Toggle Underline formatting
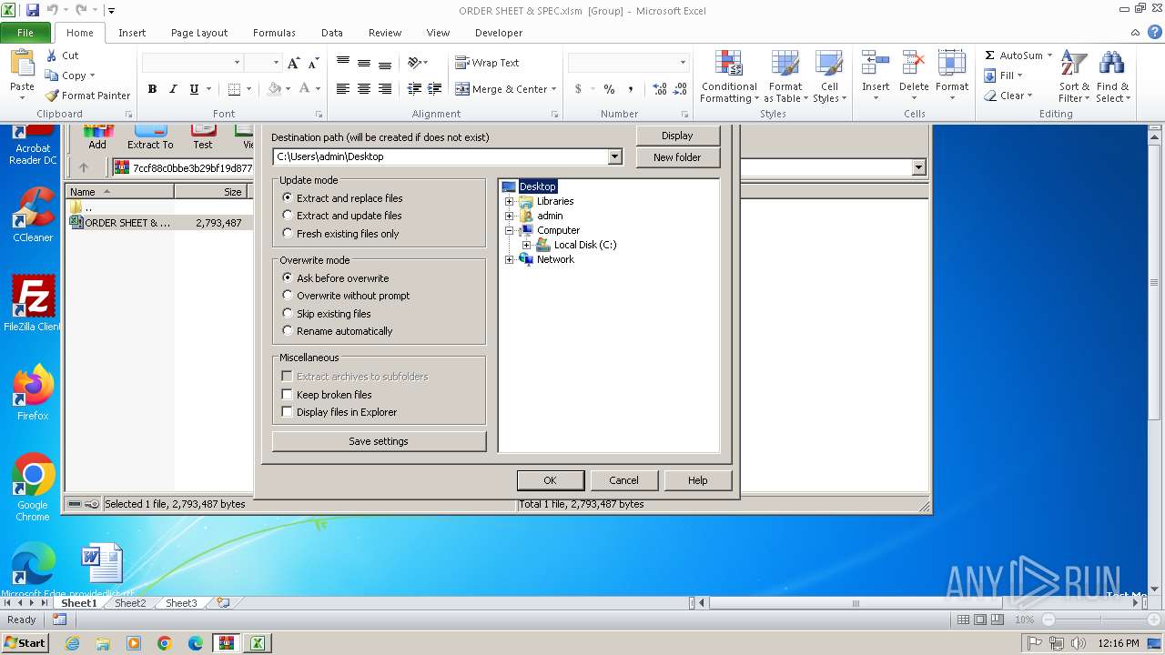The height and width of the screenshot is (655, 1165). (194, 89)
